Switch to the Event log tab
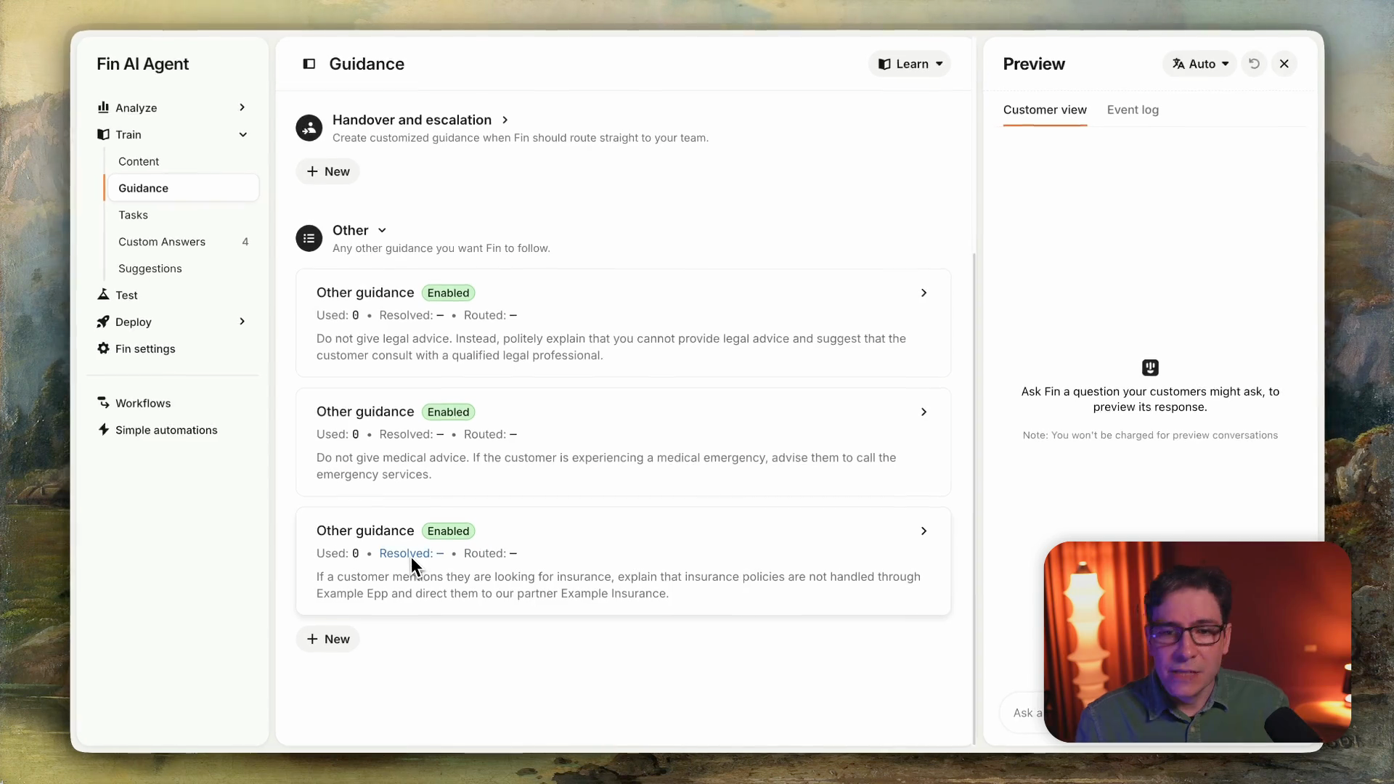1394x784 pixels. (1133, 110)
